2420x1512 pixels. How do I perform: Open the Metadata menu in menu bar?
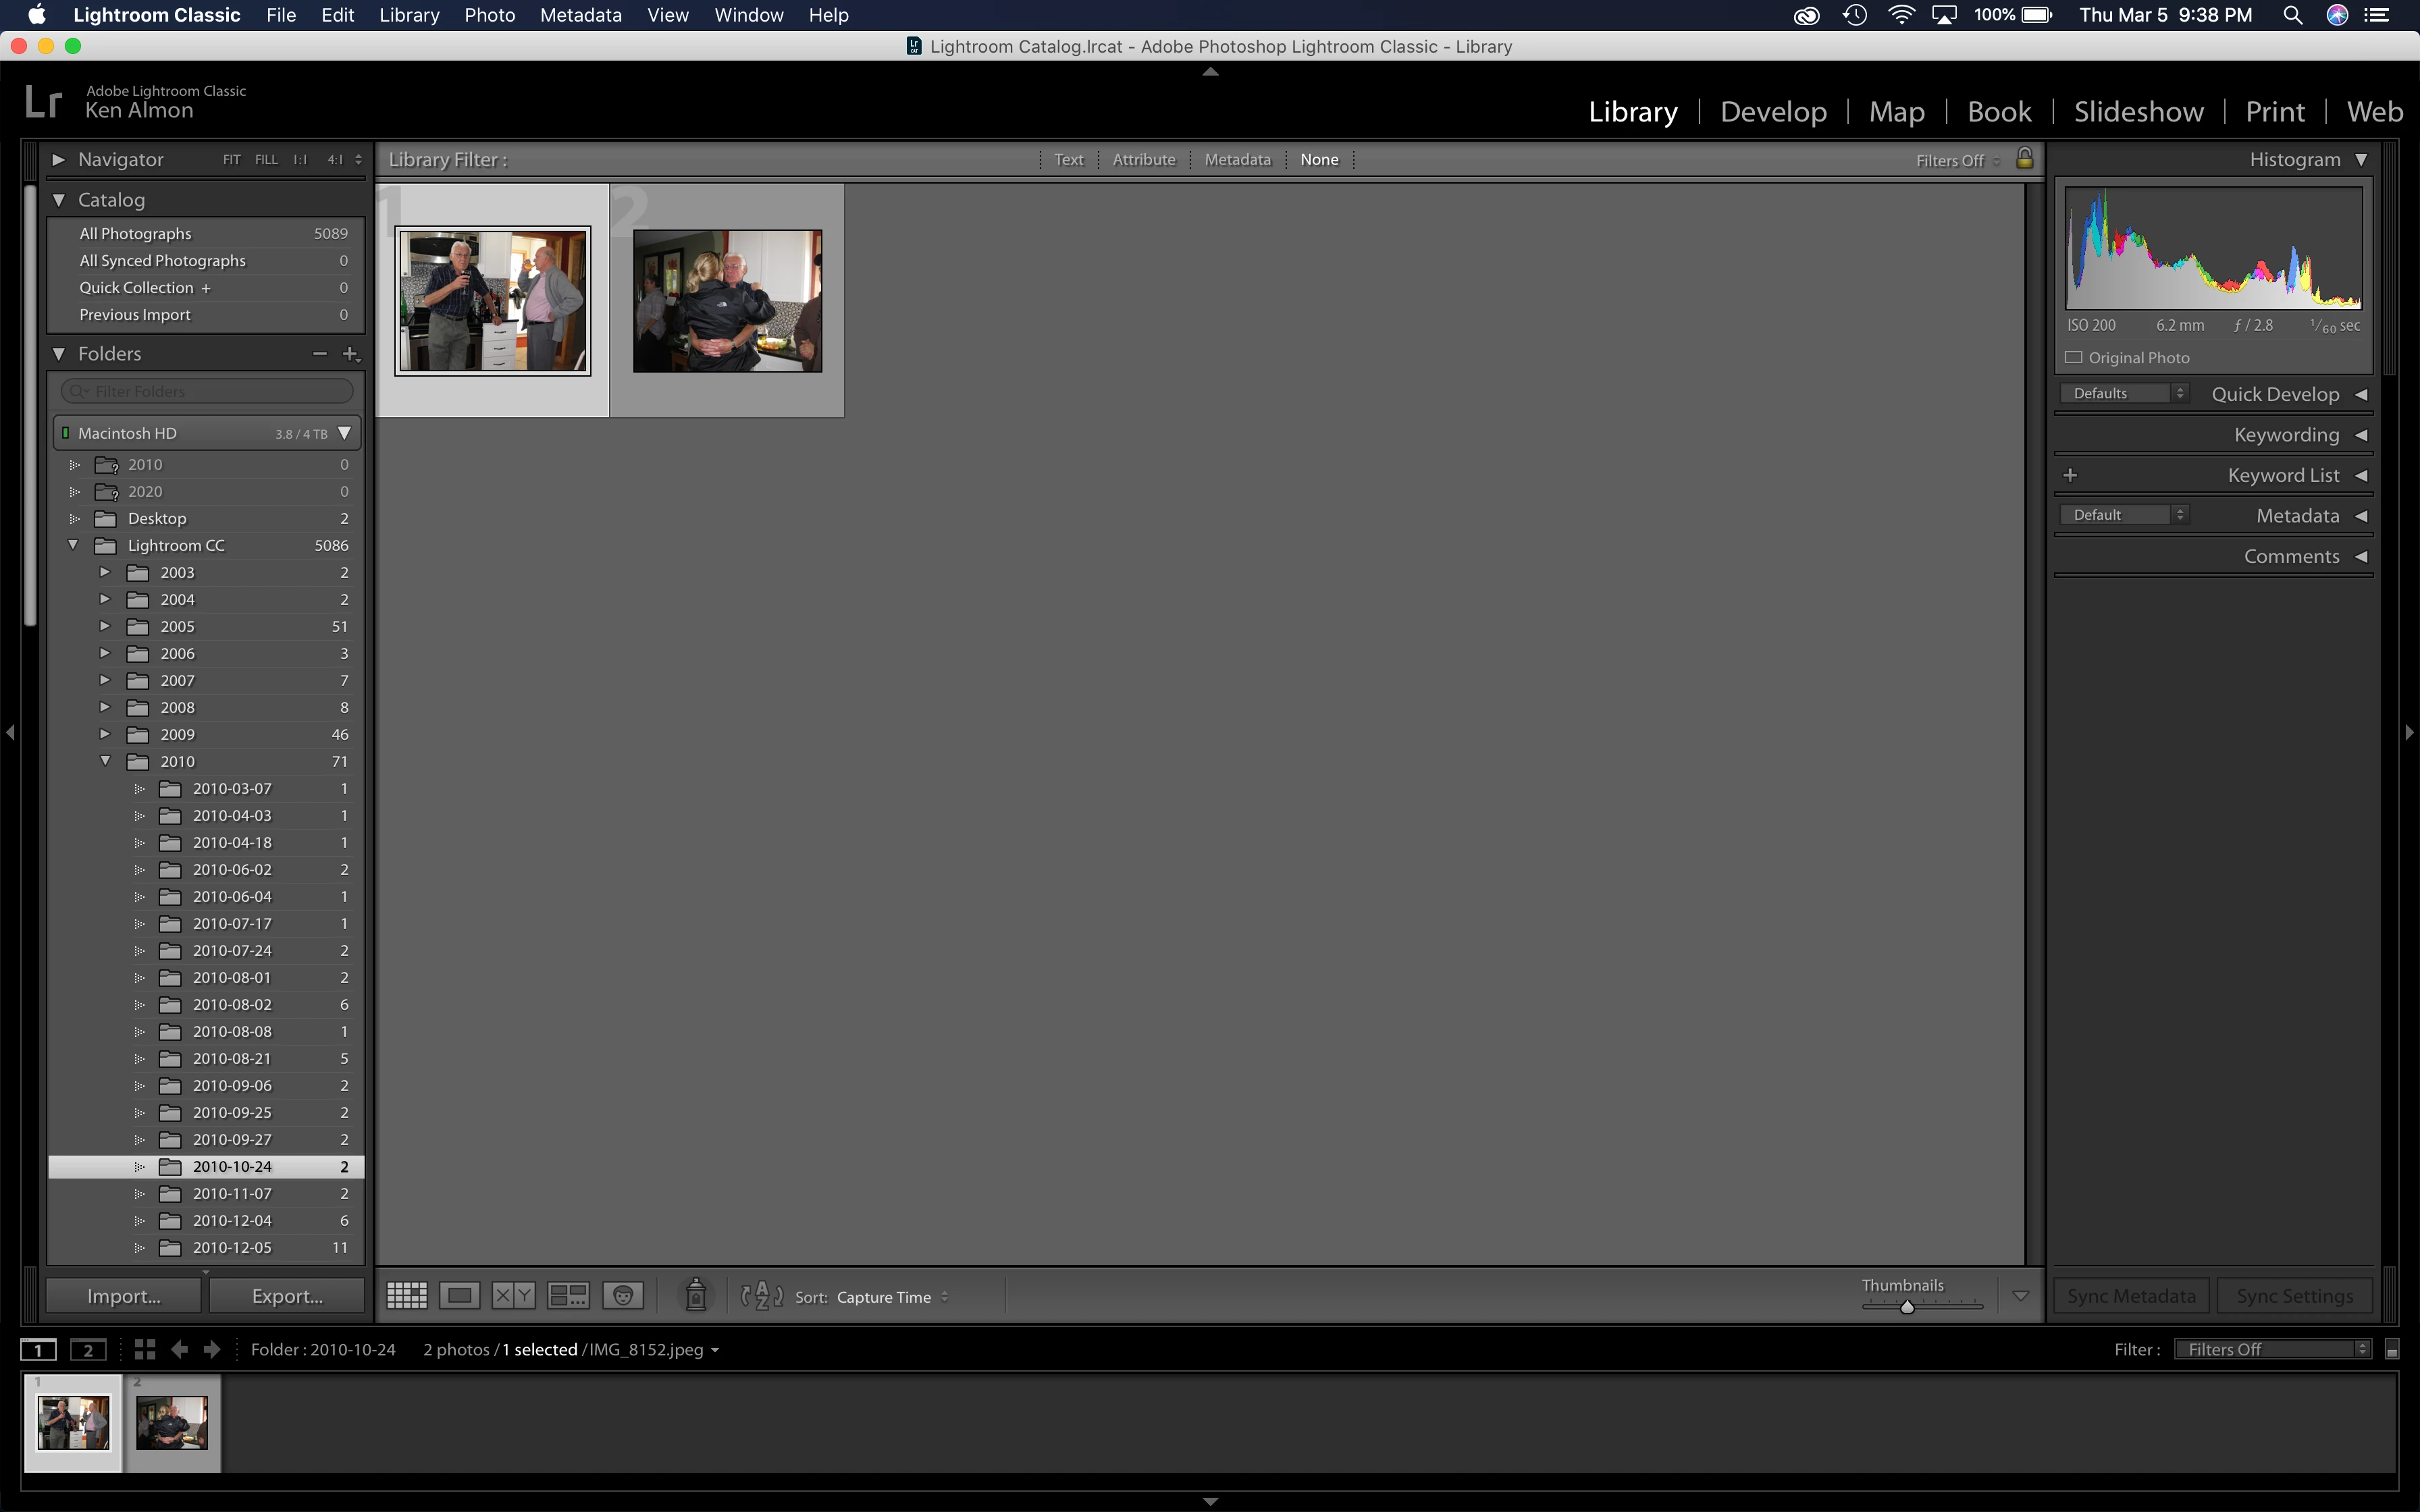tap(580, 15)
